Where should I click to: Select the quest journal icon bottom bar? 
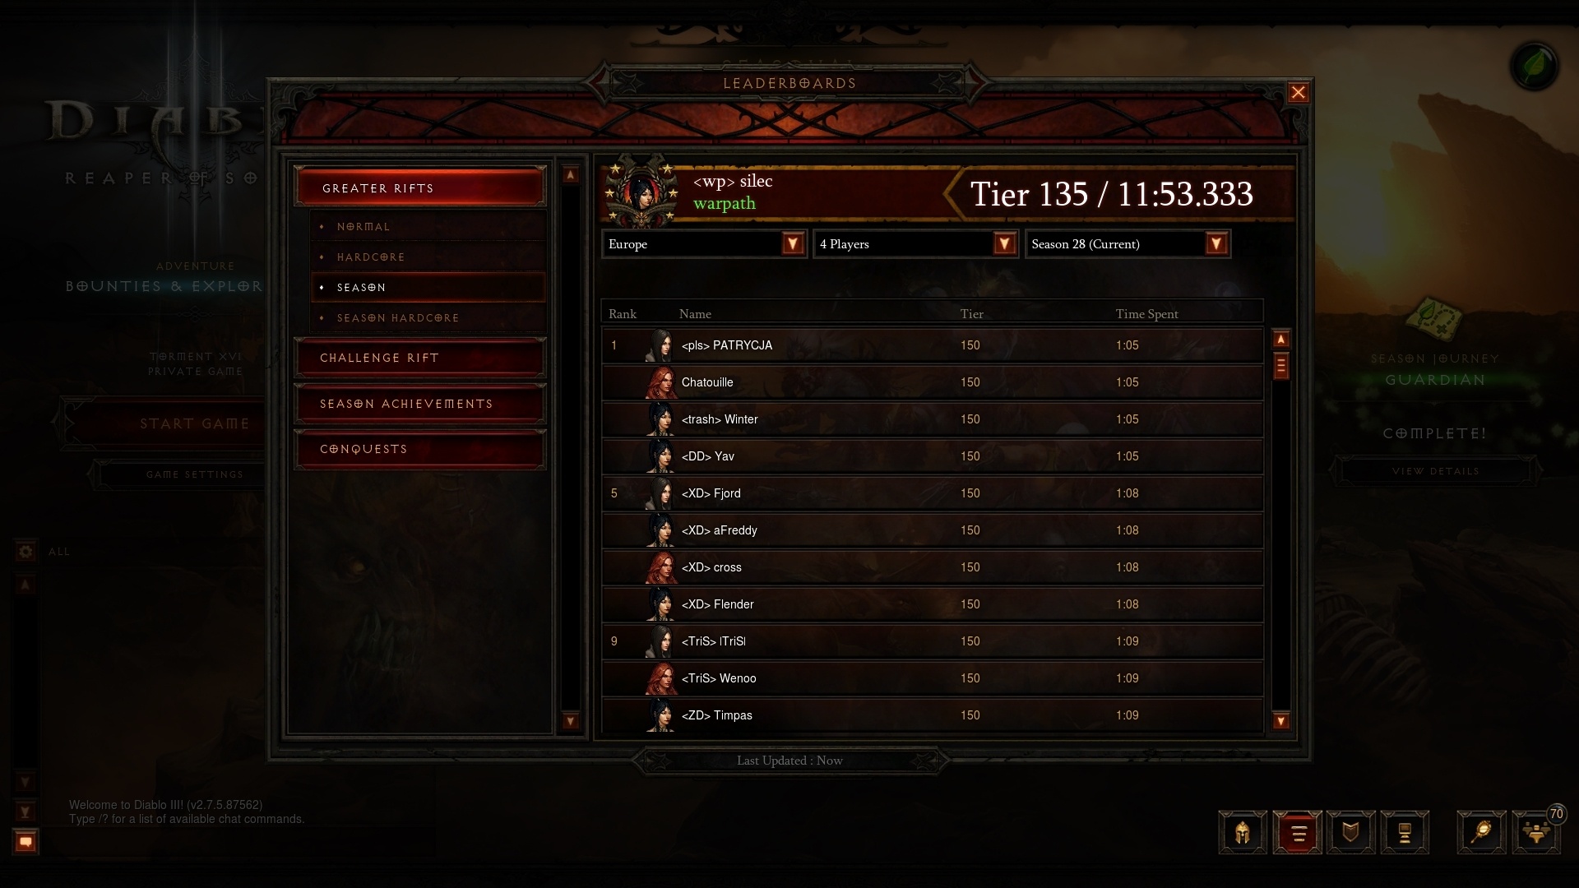1297,831
